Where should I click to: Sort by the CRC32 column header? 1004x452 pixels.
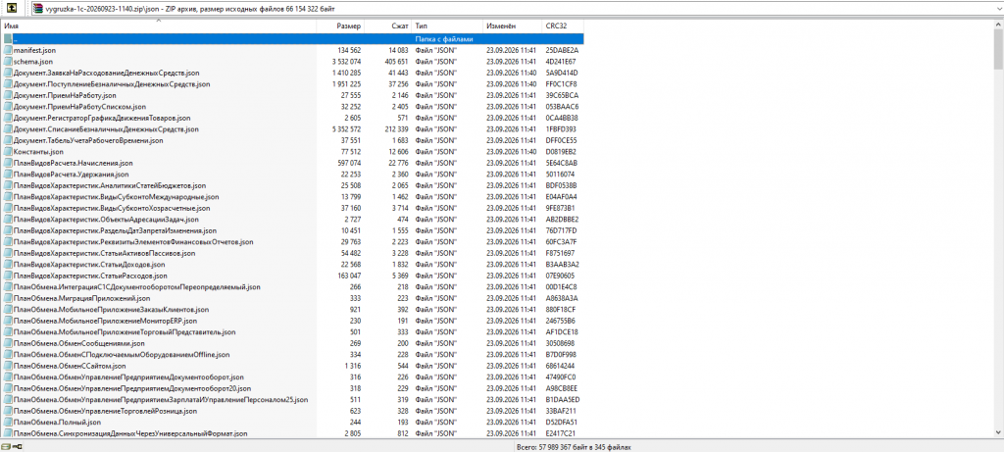point(562,26)
